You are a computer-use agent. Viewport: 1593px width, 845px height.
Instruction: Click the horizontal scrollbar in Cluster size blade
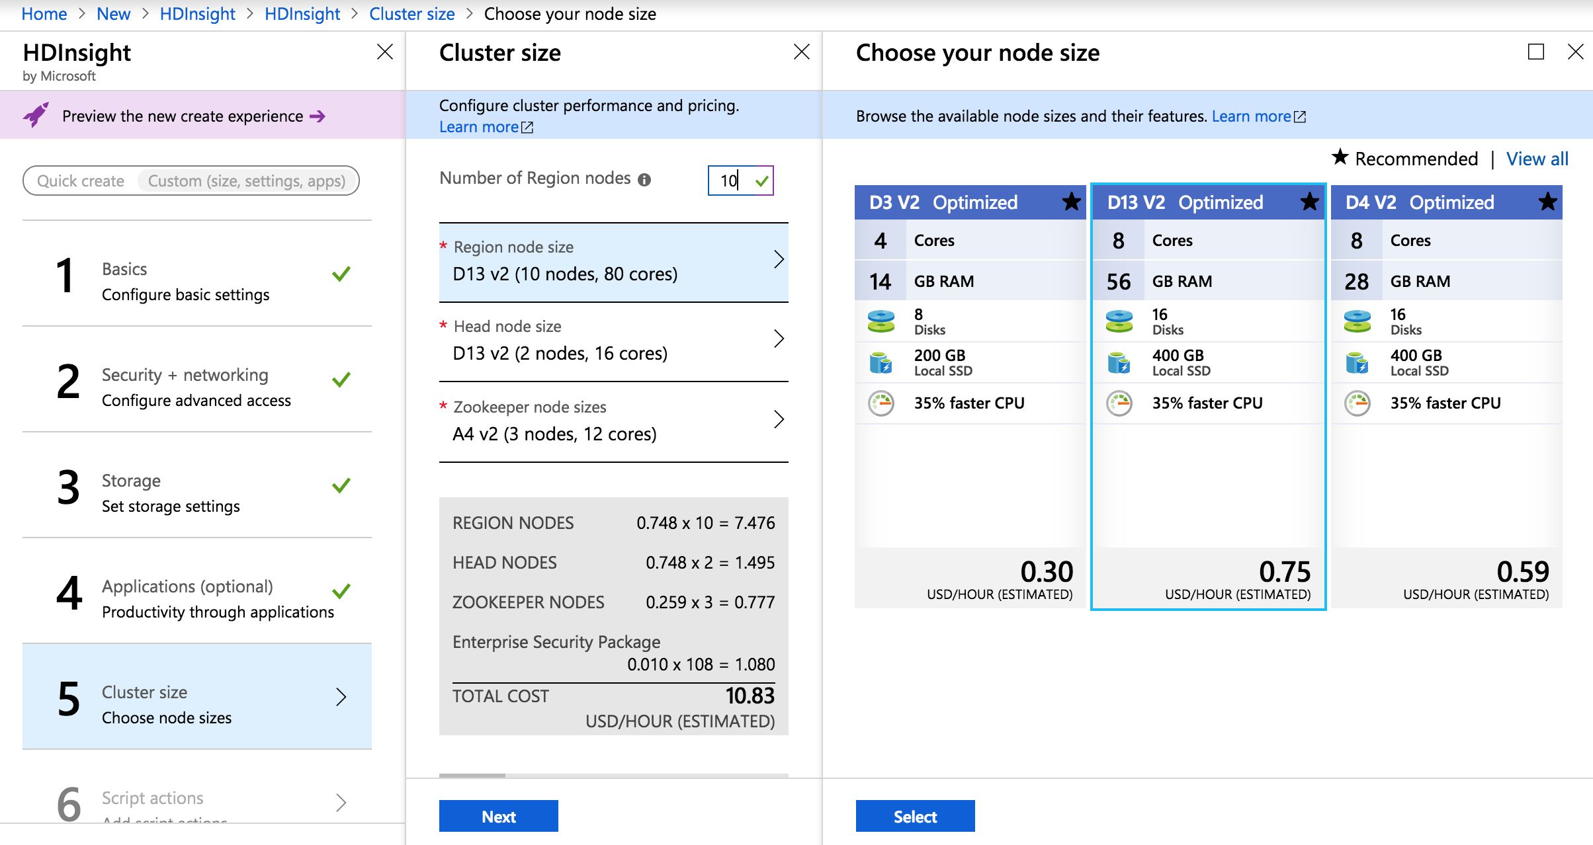pos(472,775)
